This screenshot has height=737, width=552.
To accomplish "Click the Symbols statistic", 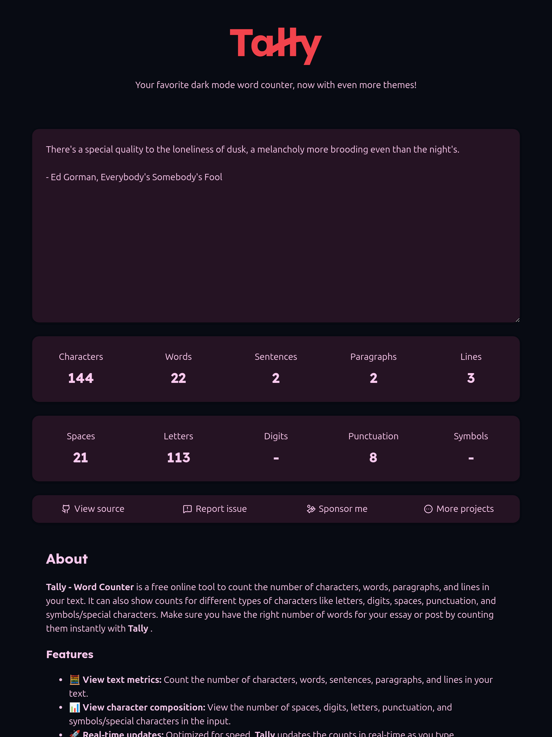I will point(471,448).
